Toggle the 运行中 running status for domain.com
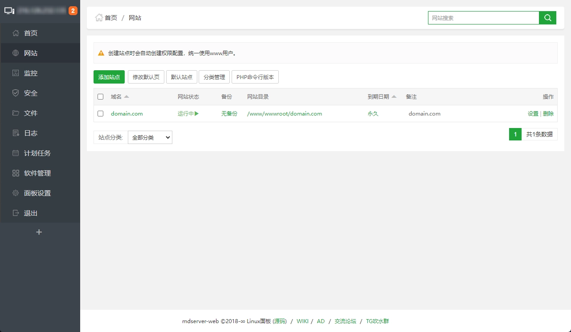Image resolution: width=571 pixels, height=332 pixels. coord(188,113)
